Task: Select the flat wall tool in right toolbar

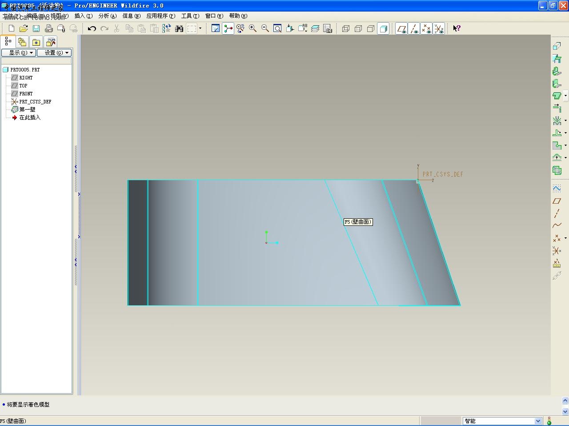Action: [x=557, y=71]
